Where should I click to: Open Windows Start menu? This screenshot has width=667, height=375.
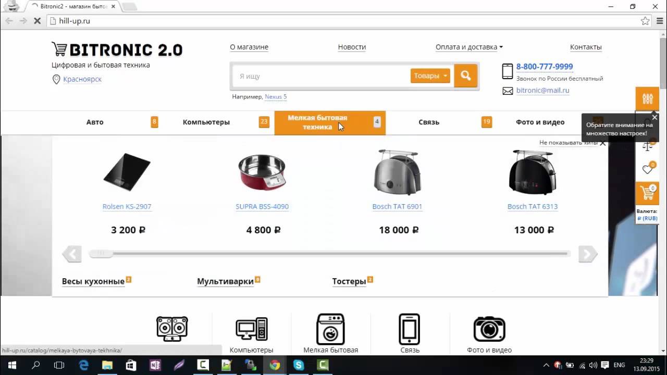pyautogui.click(x=12, y=365)
